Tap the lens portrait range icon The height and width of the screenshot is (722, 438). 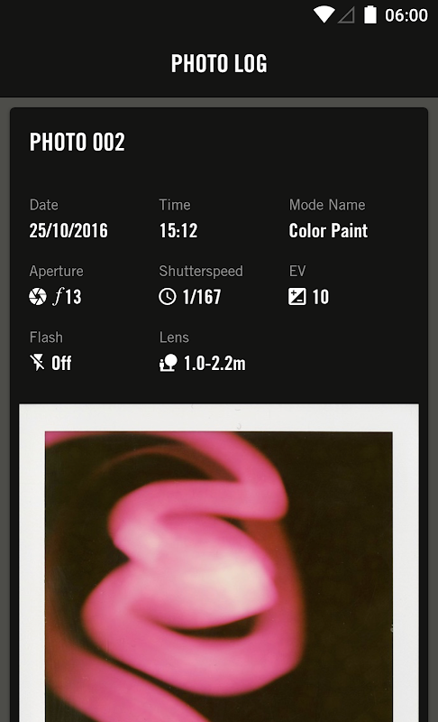click(x=169, y=363)
